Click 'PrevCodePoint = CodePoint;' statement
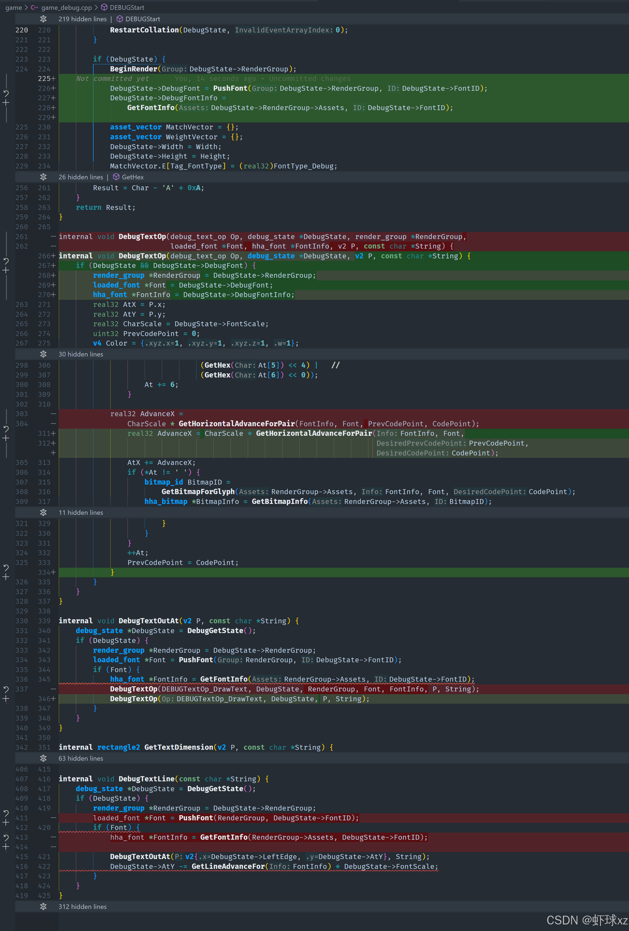 (183, 563)
